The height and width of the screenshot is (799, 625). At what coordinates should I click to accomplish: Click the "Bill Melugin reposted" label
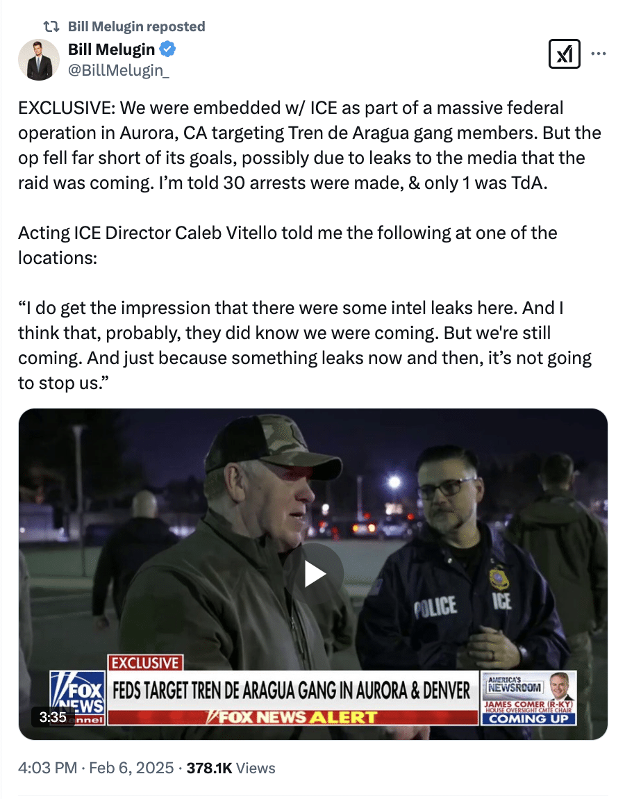pos(137,26)
